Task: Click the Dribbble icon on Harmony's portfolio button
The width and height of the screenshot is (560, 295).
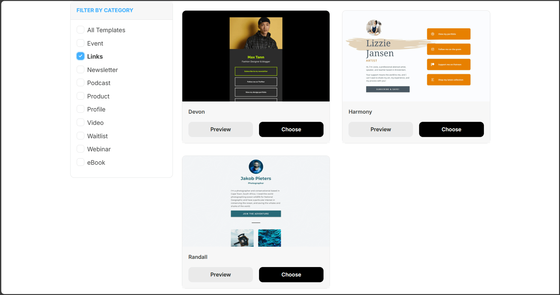Action: coord(433,34)
